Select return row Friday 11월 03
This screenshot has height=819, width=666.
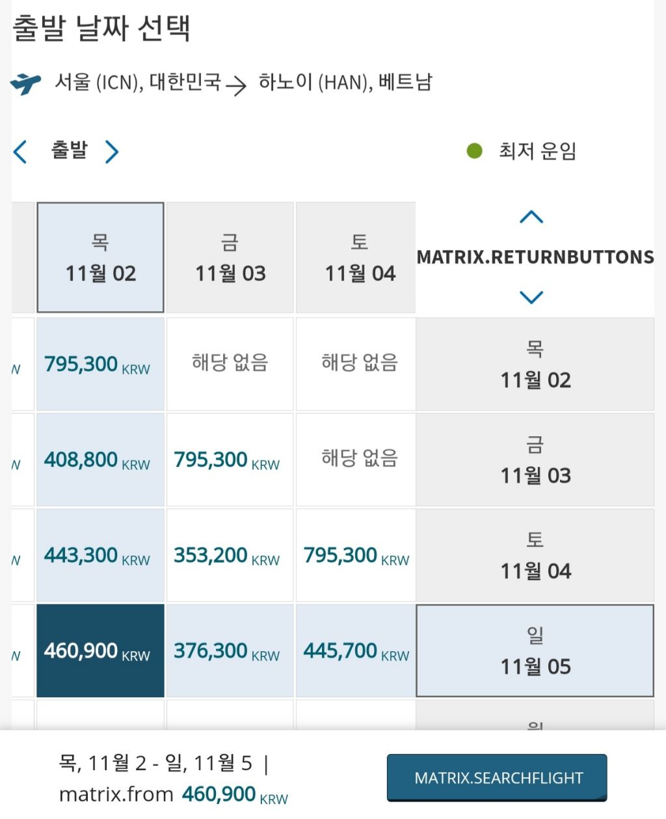pos(535,460)
